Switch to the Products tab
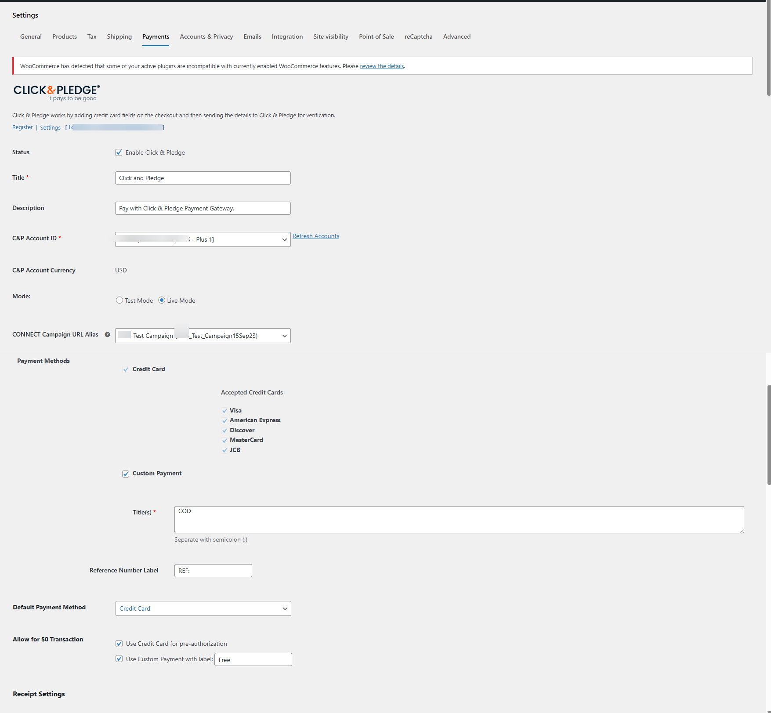 (x=65, y=36)
